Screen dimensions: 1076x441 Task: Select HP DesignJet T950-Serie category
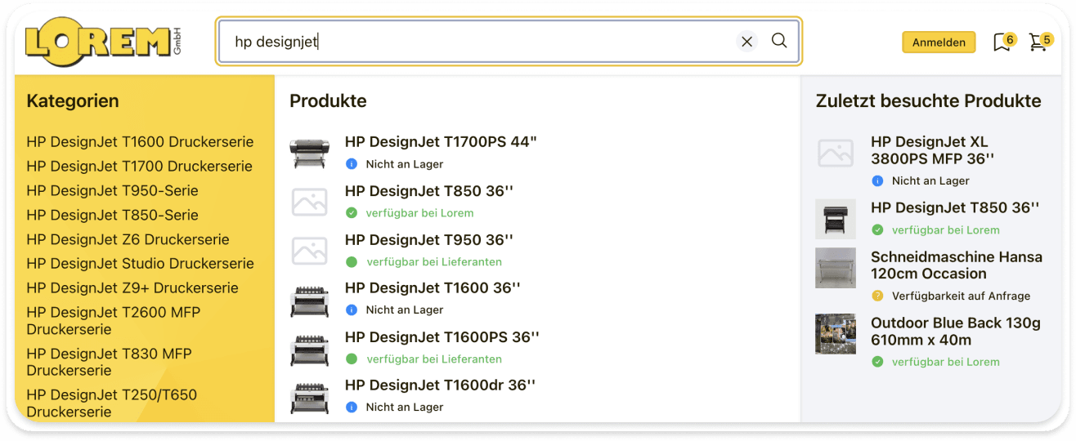click(x=112, y=191)
